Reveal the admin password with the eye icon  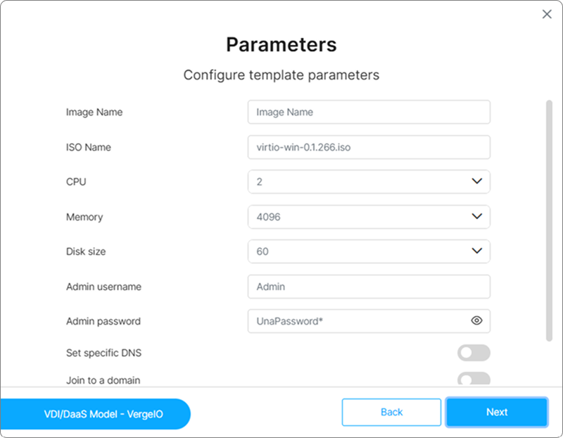(476, 321)
